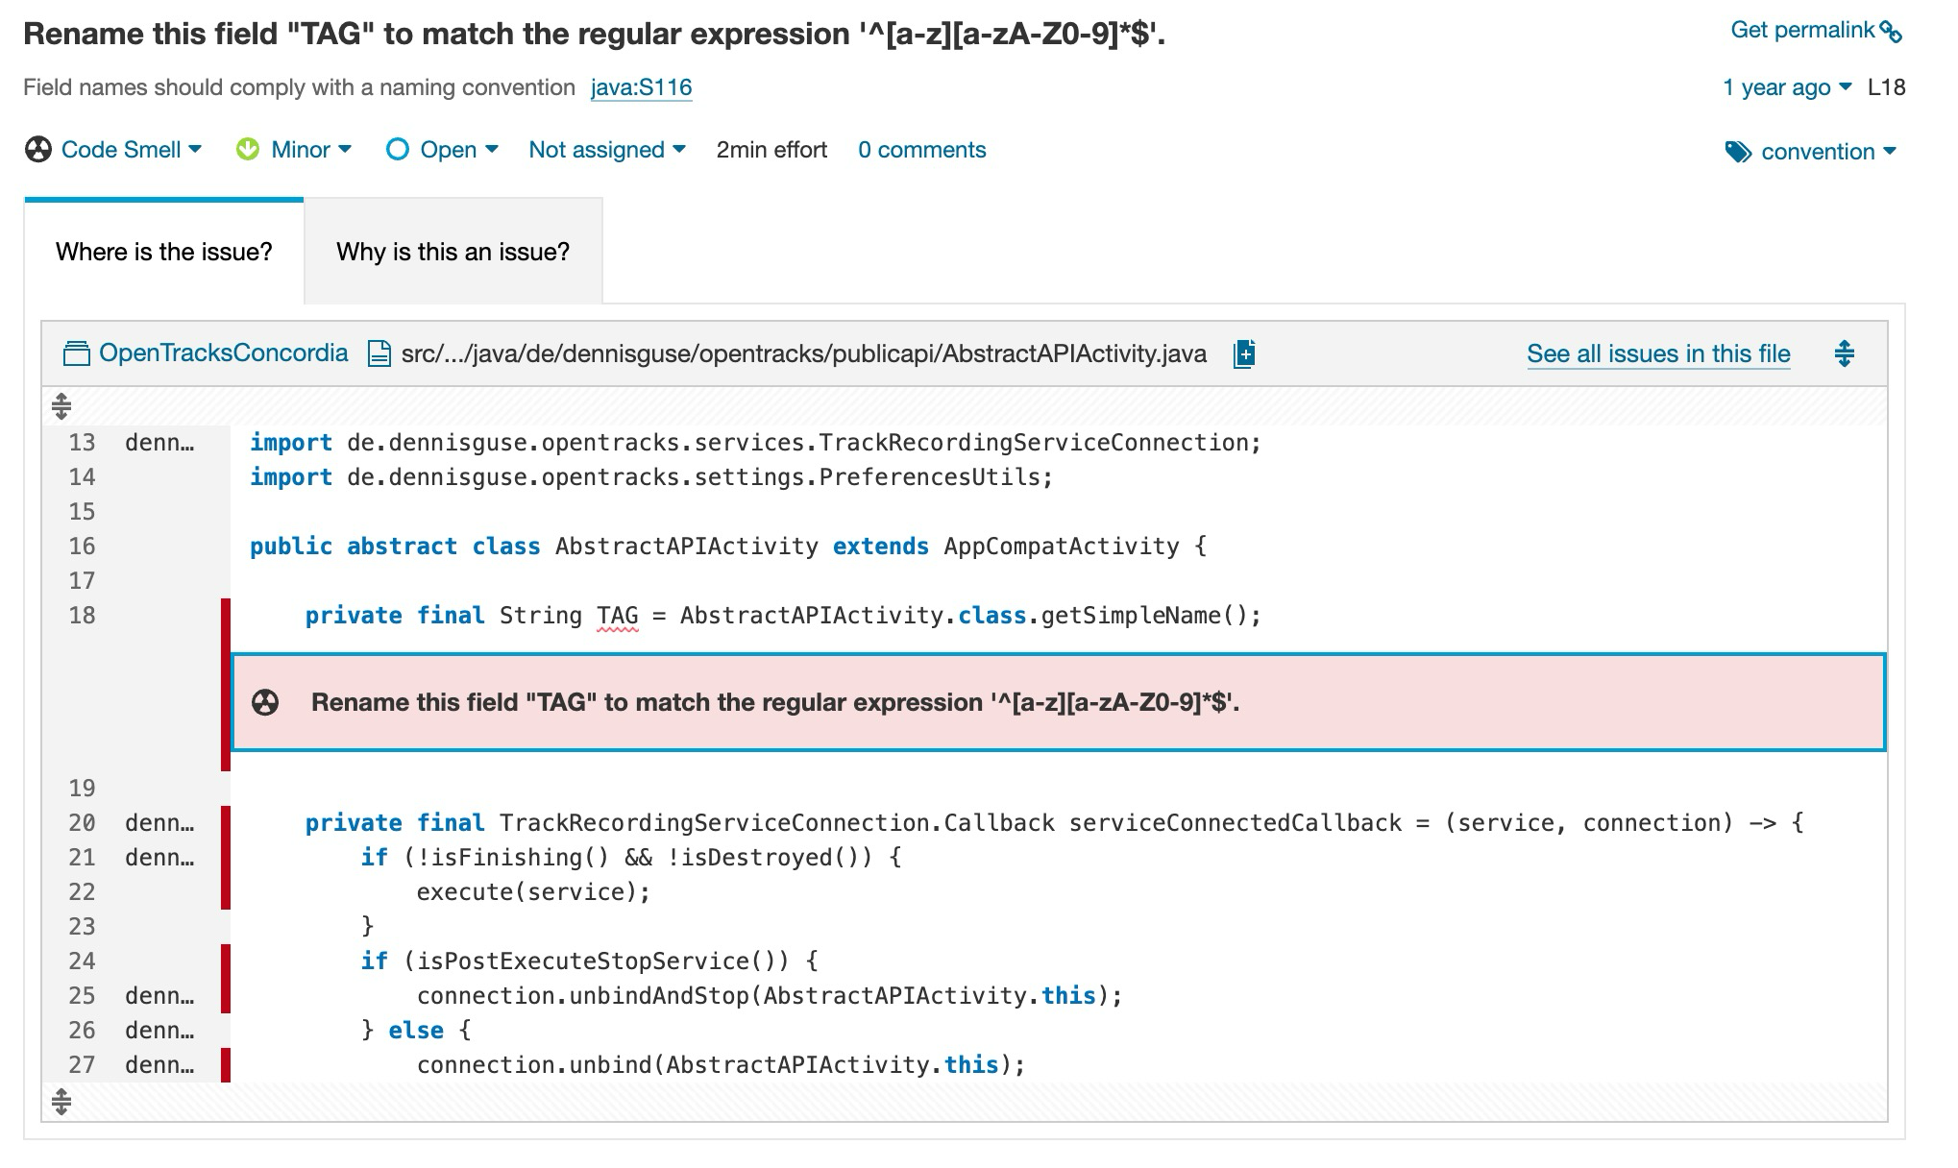Click See all issues in this file
1958x1168 pixels.
[1659, 354]
